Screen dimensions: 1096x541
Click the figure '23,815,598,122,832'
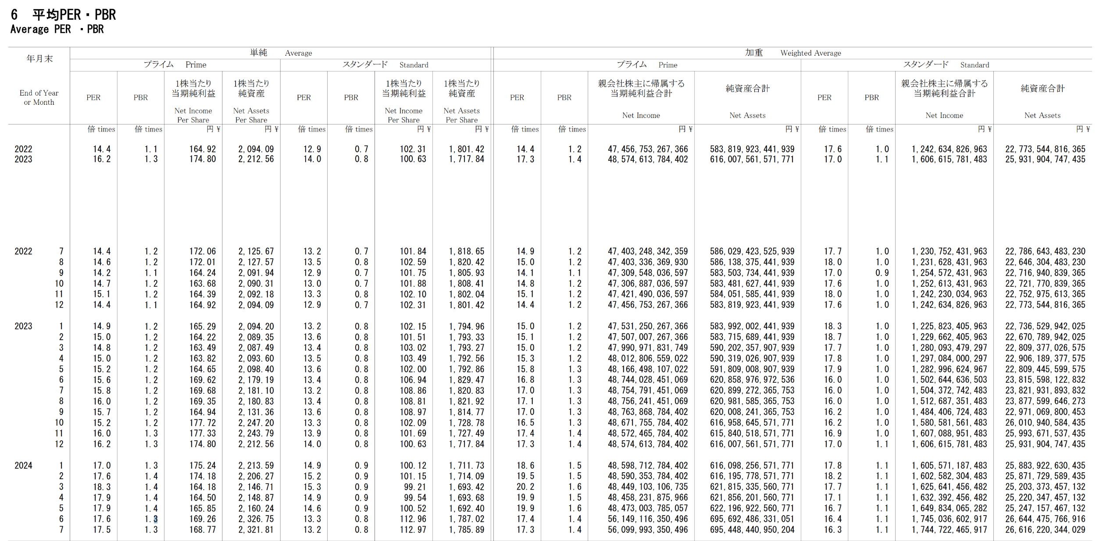click(1045, 380)
